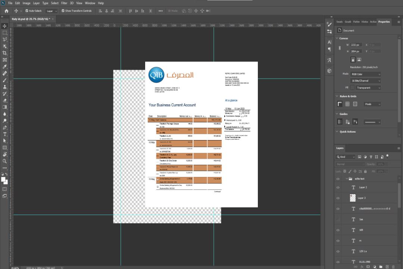The image size is (403, 269).
Task: Click the create new layer icon
Action: 387,266
